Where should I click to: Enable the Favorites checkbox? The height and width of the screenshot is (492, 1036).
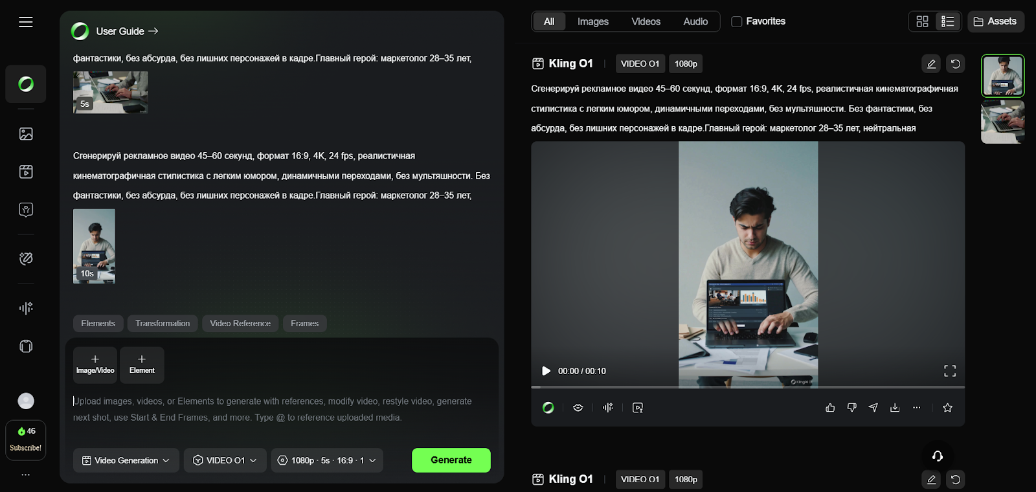pos(736,21)
